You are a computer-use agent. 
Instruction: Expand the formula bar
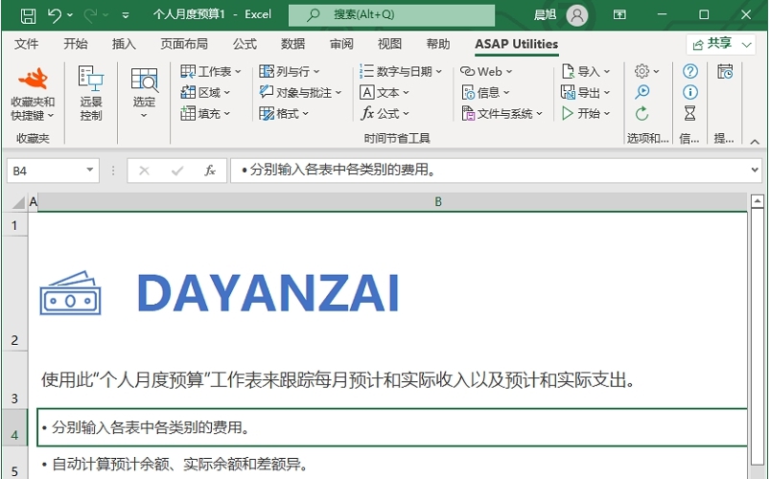755,171
